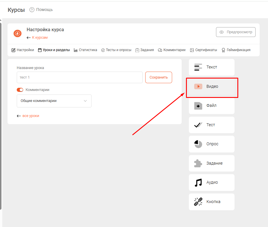
Task: Click the File download icon
Action: pos(198,106)
